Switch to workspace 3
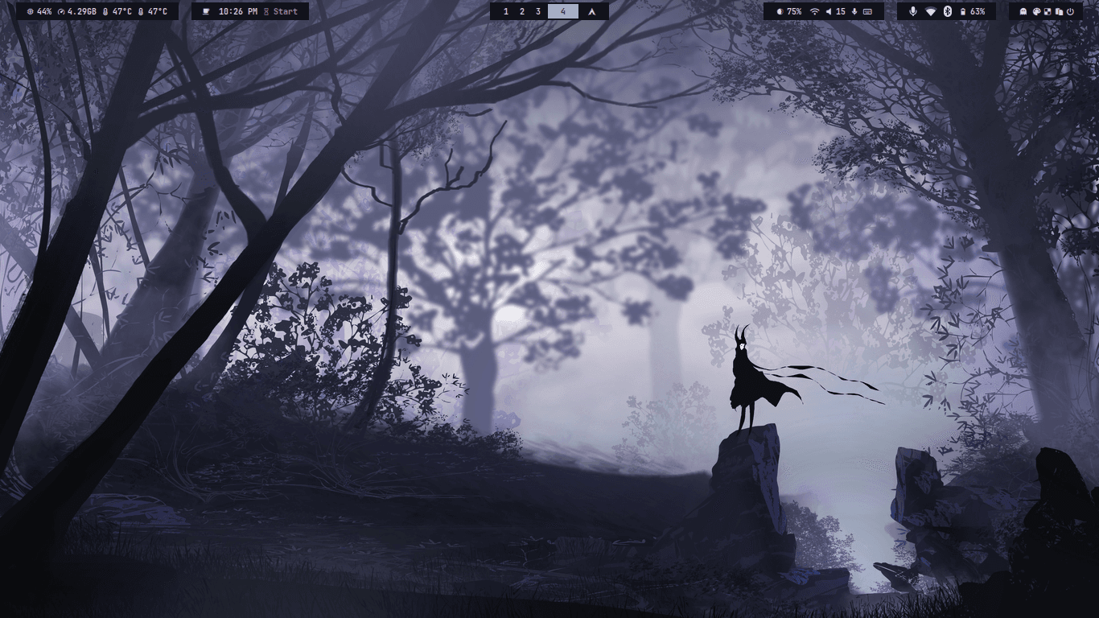 tap(538, 11)
